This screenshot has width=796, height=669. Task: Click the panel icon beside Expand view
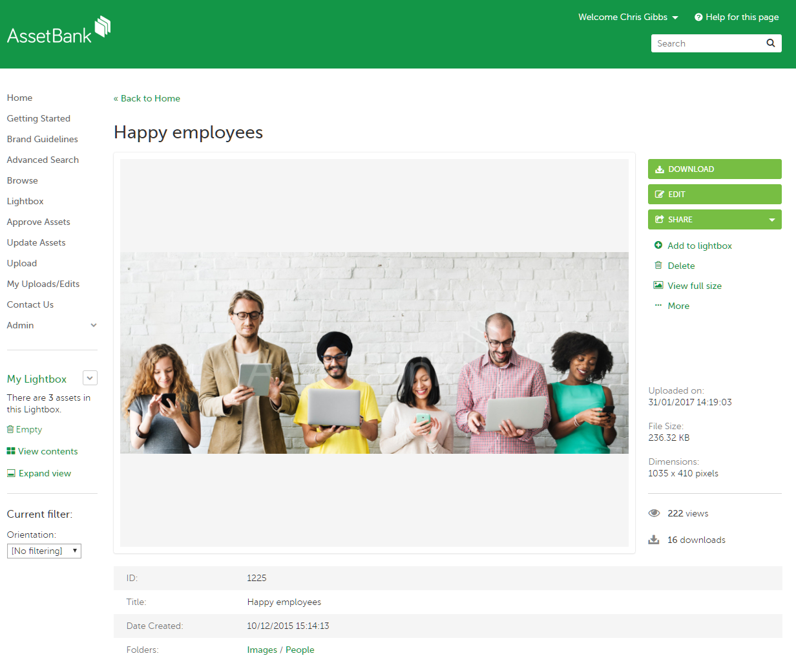(11, 473)
